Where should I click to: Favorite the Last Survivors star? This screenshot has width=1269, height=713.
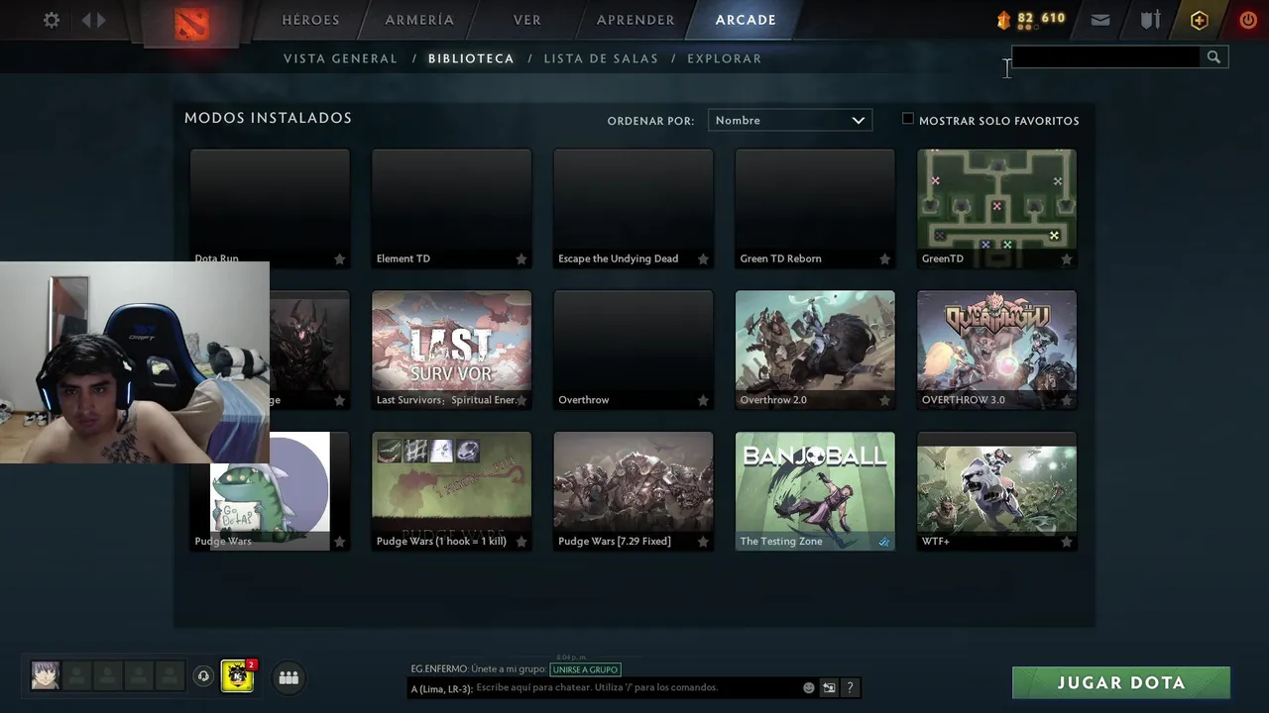(x=521, y=400)
